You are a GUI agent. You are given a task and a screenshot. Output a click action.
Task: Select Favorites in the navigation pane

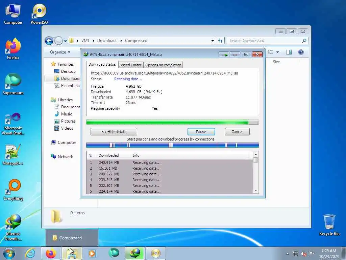click(x=66, y=64)
